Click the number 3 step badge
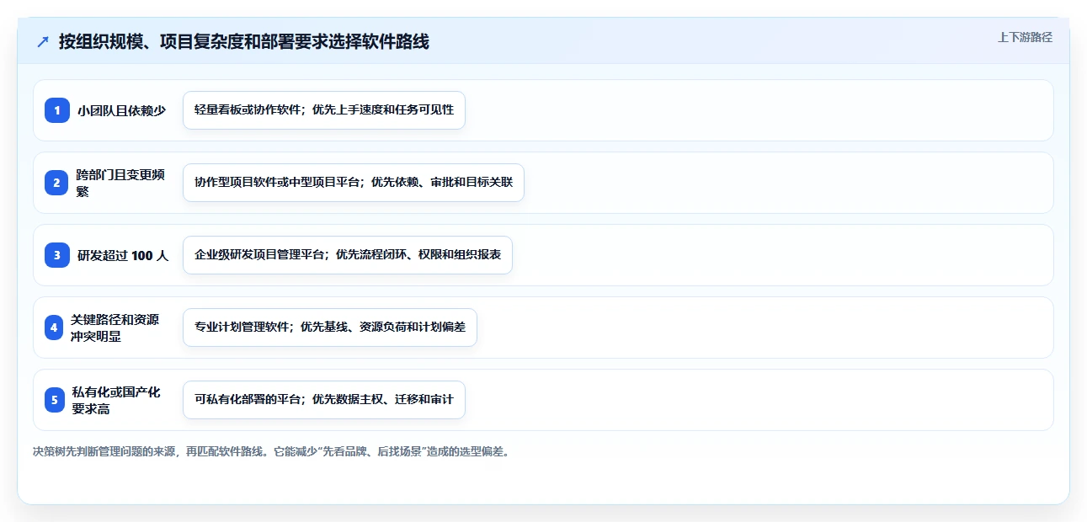This screenshot has width=1087, height=522. [x=57, y=255]
